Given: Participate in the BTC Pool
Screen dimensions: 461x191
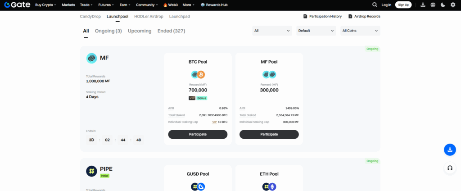Looking at the screenshot, I should pos(198,134).
